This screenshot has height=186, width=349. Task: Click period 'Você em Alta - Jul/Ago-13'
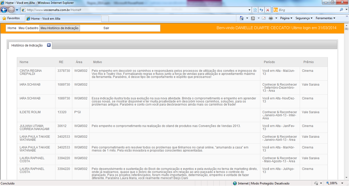coord(278,170)
